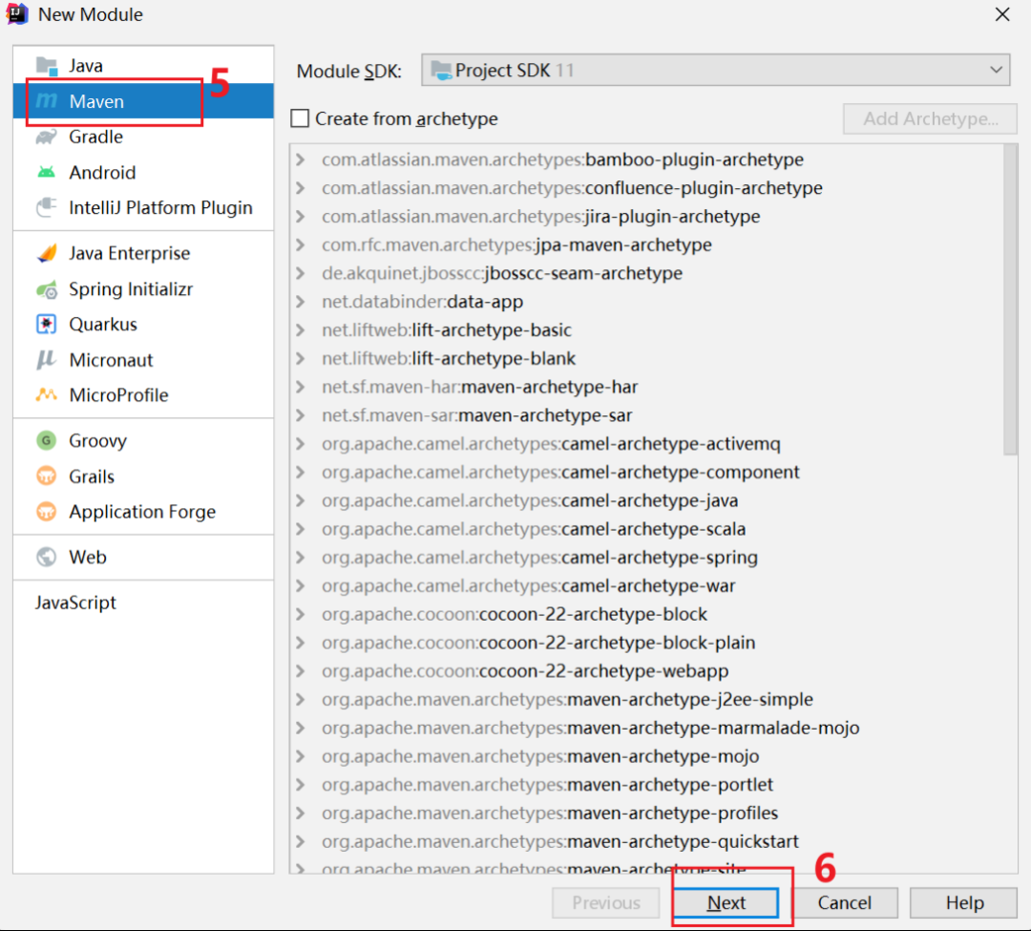The width and height of the screenshot is (1031, 931).
Task: Expand camel-archetype-activemq entry
Action: pos(301,443)
